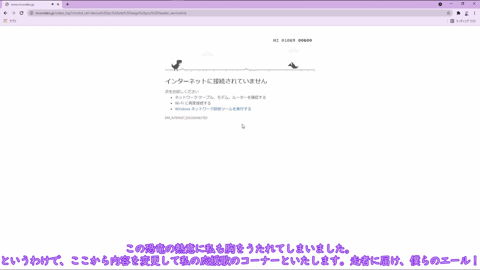This screenshot has width=480, height=270.
Task: Open the アプリ apps shortcut in bookmarks bar
Action: click(10, 21)
